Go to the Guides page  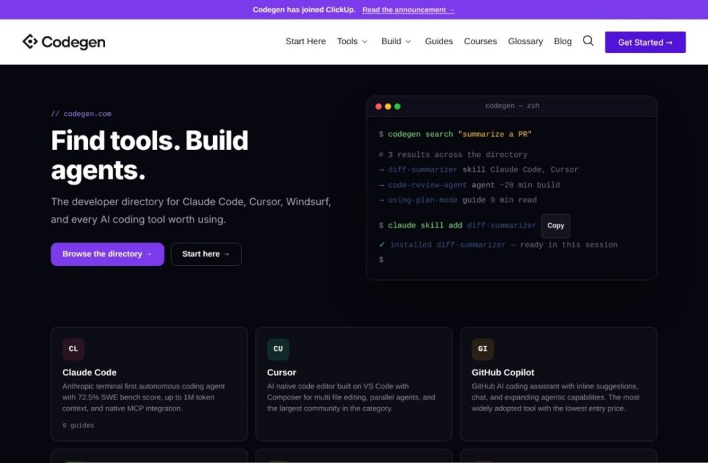439,41
